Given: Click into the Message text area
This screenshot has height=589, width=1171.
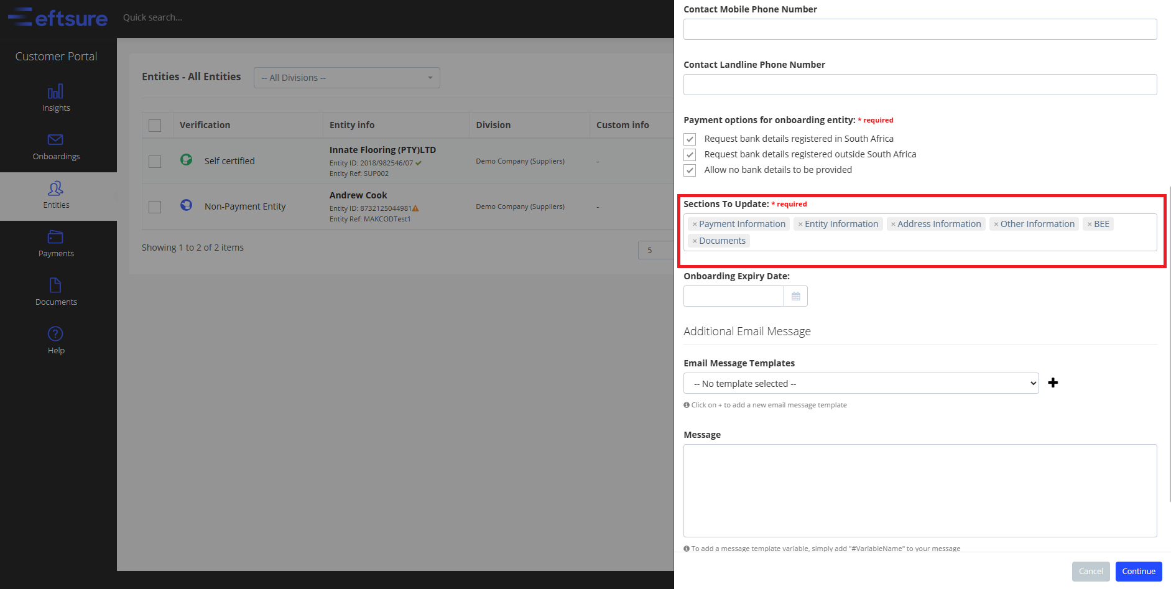Looking at the screenshot, I should [920, 490].
